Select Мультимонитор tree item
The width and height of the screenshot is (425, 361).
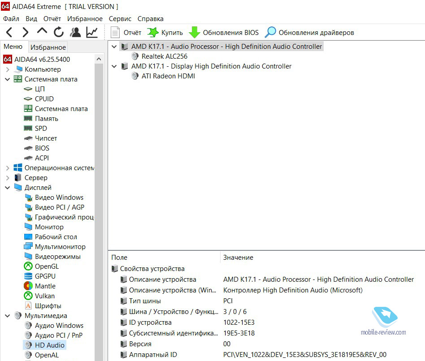point(55,247)
